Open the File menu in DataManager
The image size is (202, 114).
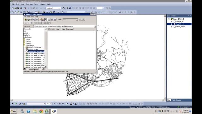pyautogui.click(x=25, y=17)
